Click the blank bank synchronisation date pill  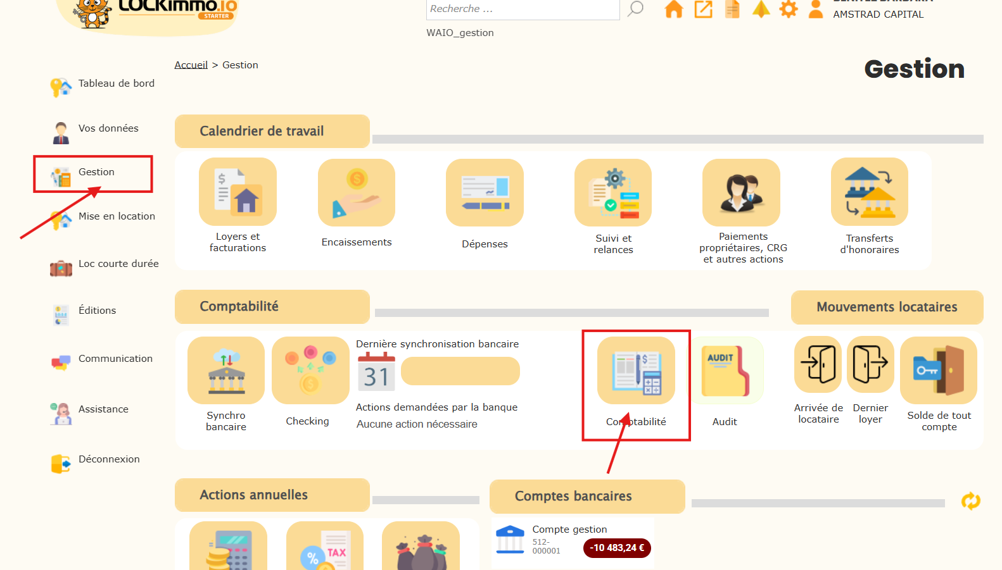click(460, 371)
